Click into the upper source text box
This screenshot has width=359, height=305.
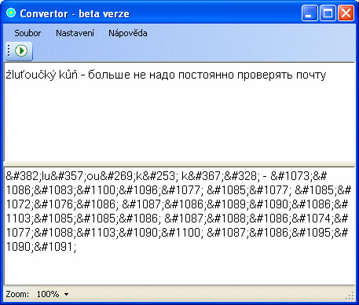point(179,112)
